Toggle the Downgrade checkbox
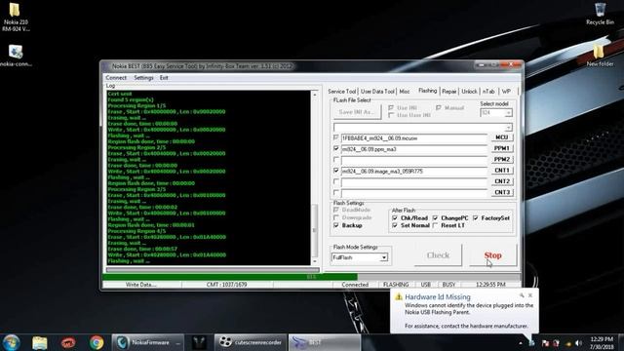This screenshot has width=624, height=351. 336,217
